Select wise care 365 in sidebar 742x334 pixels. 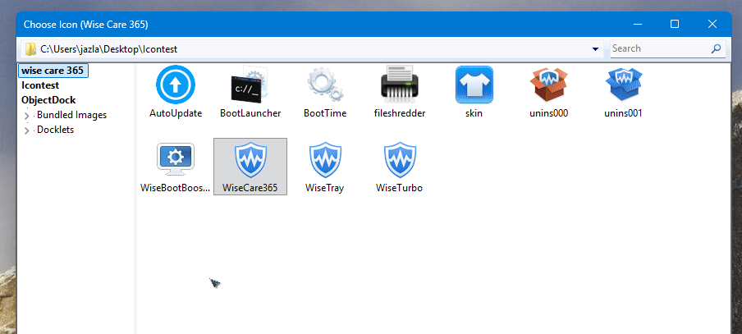point(53,71)
